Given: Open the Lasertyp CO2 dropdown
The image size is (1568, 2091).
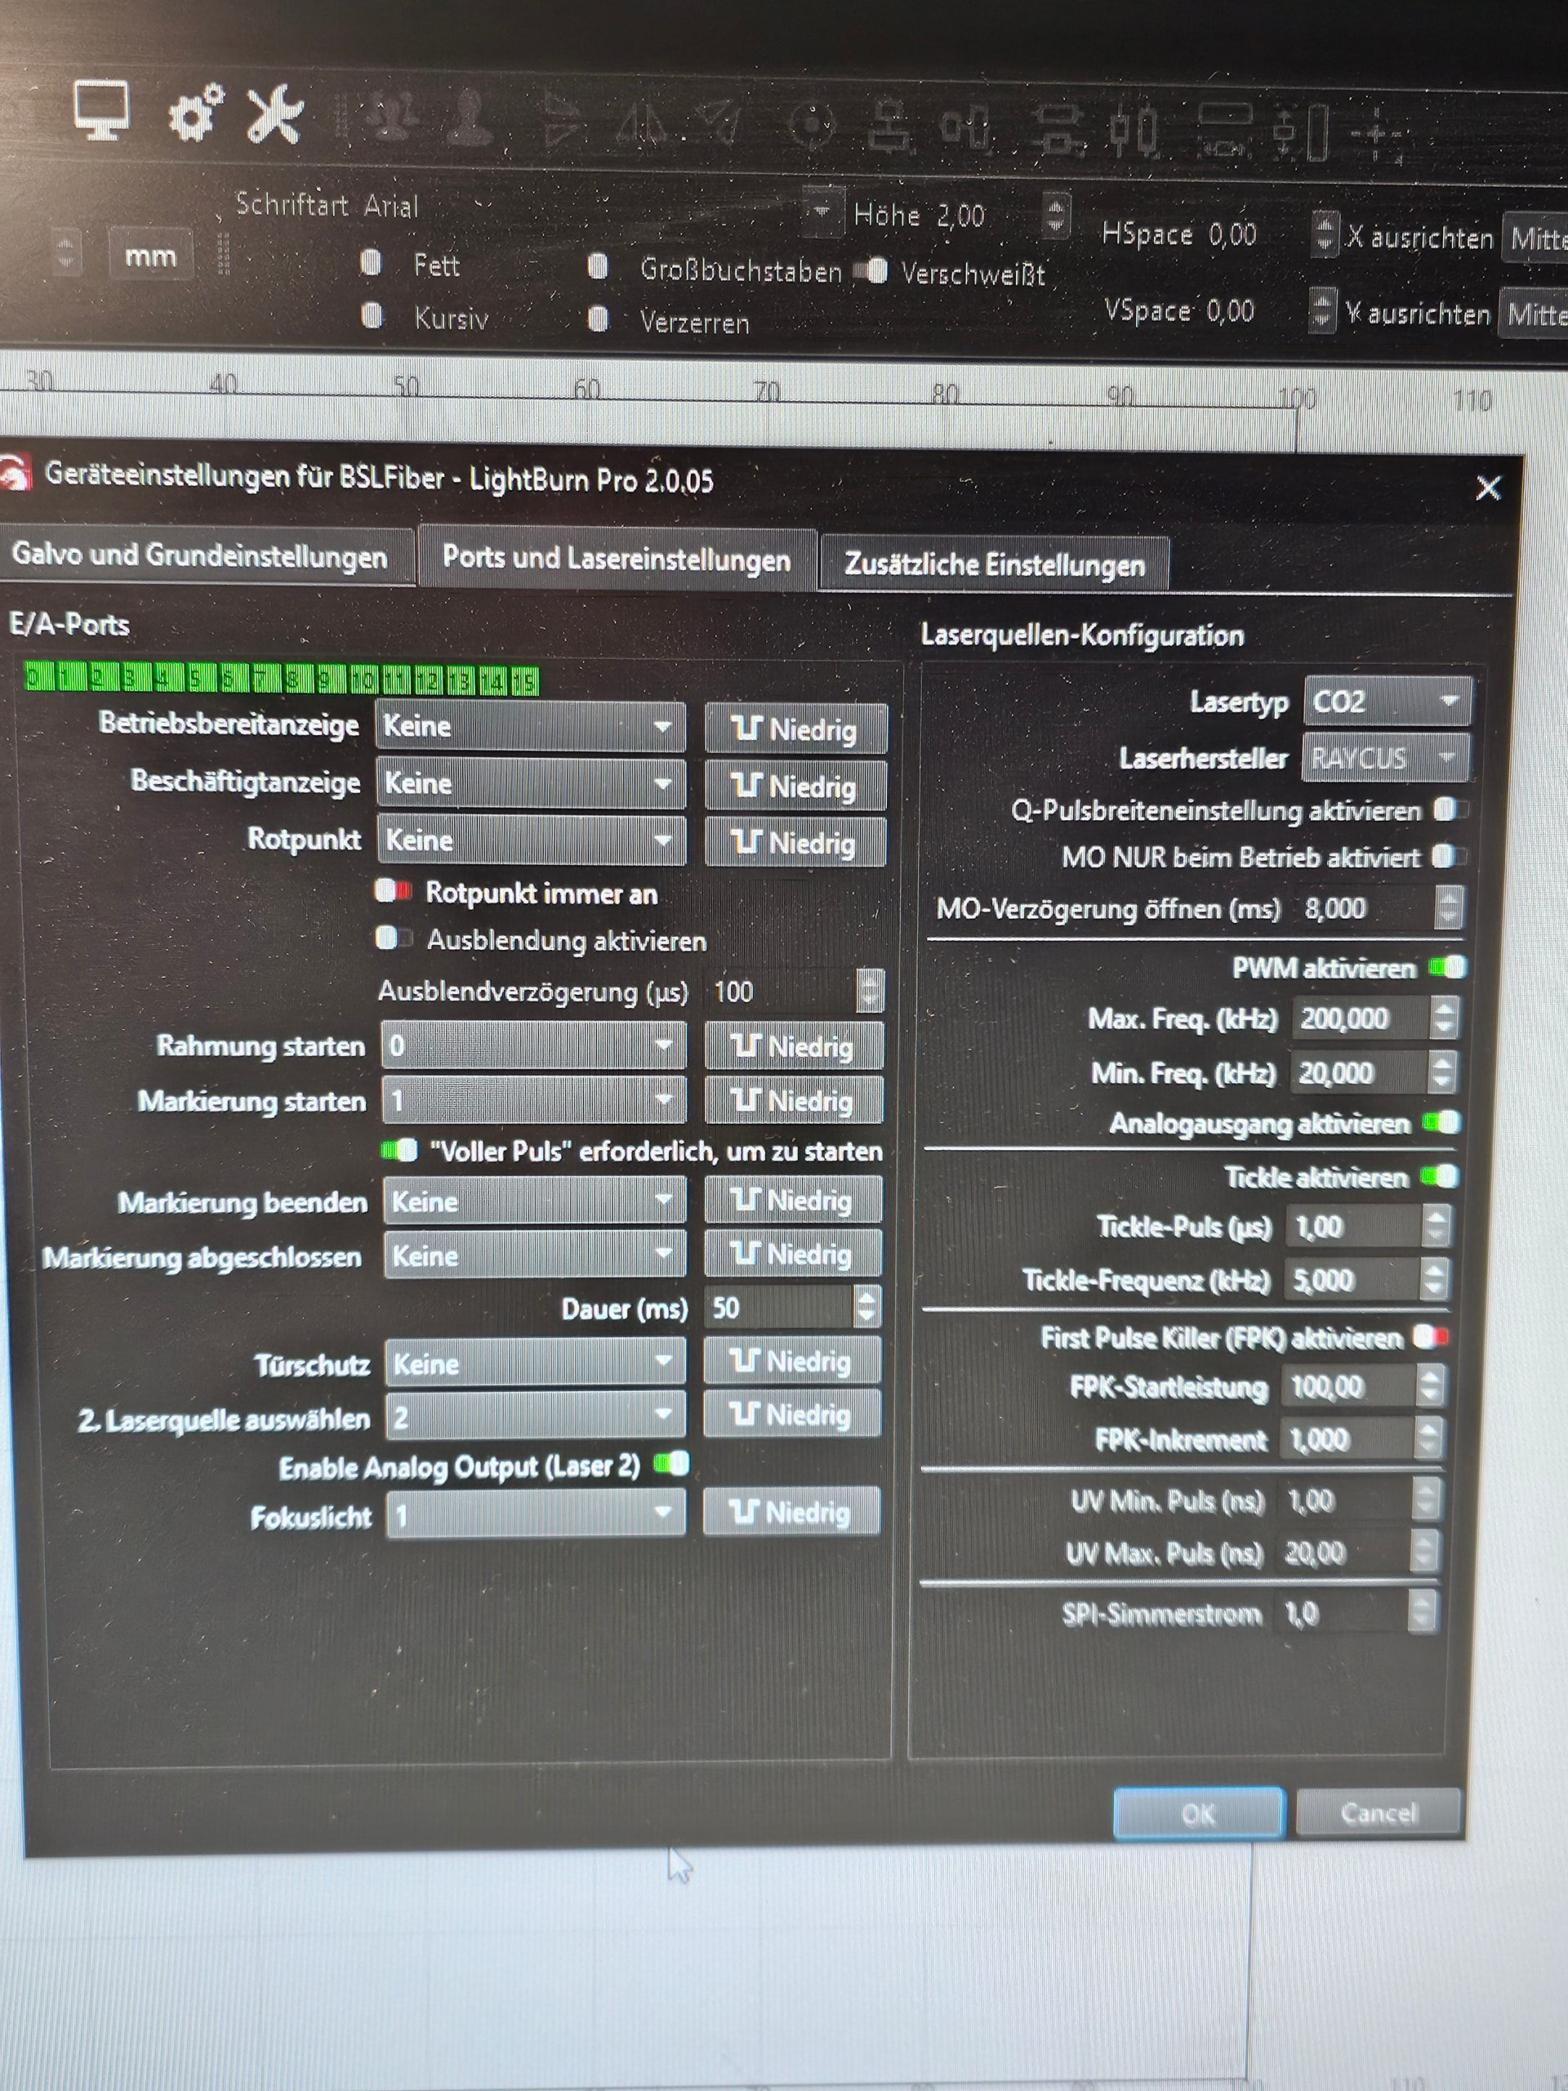Looking at the screenshot, I should [1386, 702].
